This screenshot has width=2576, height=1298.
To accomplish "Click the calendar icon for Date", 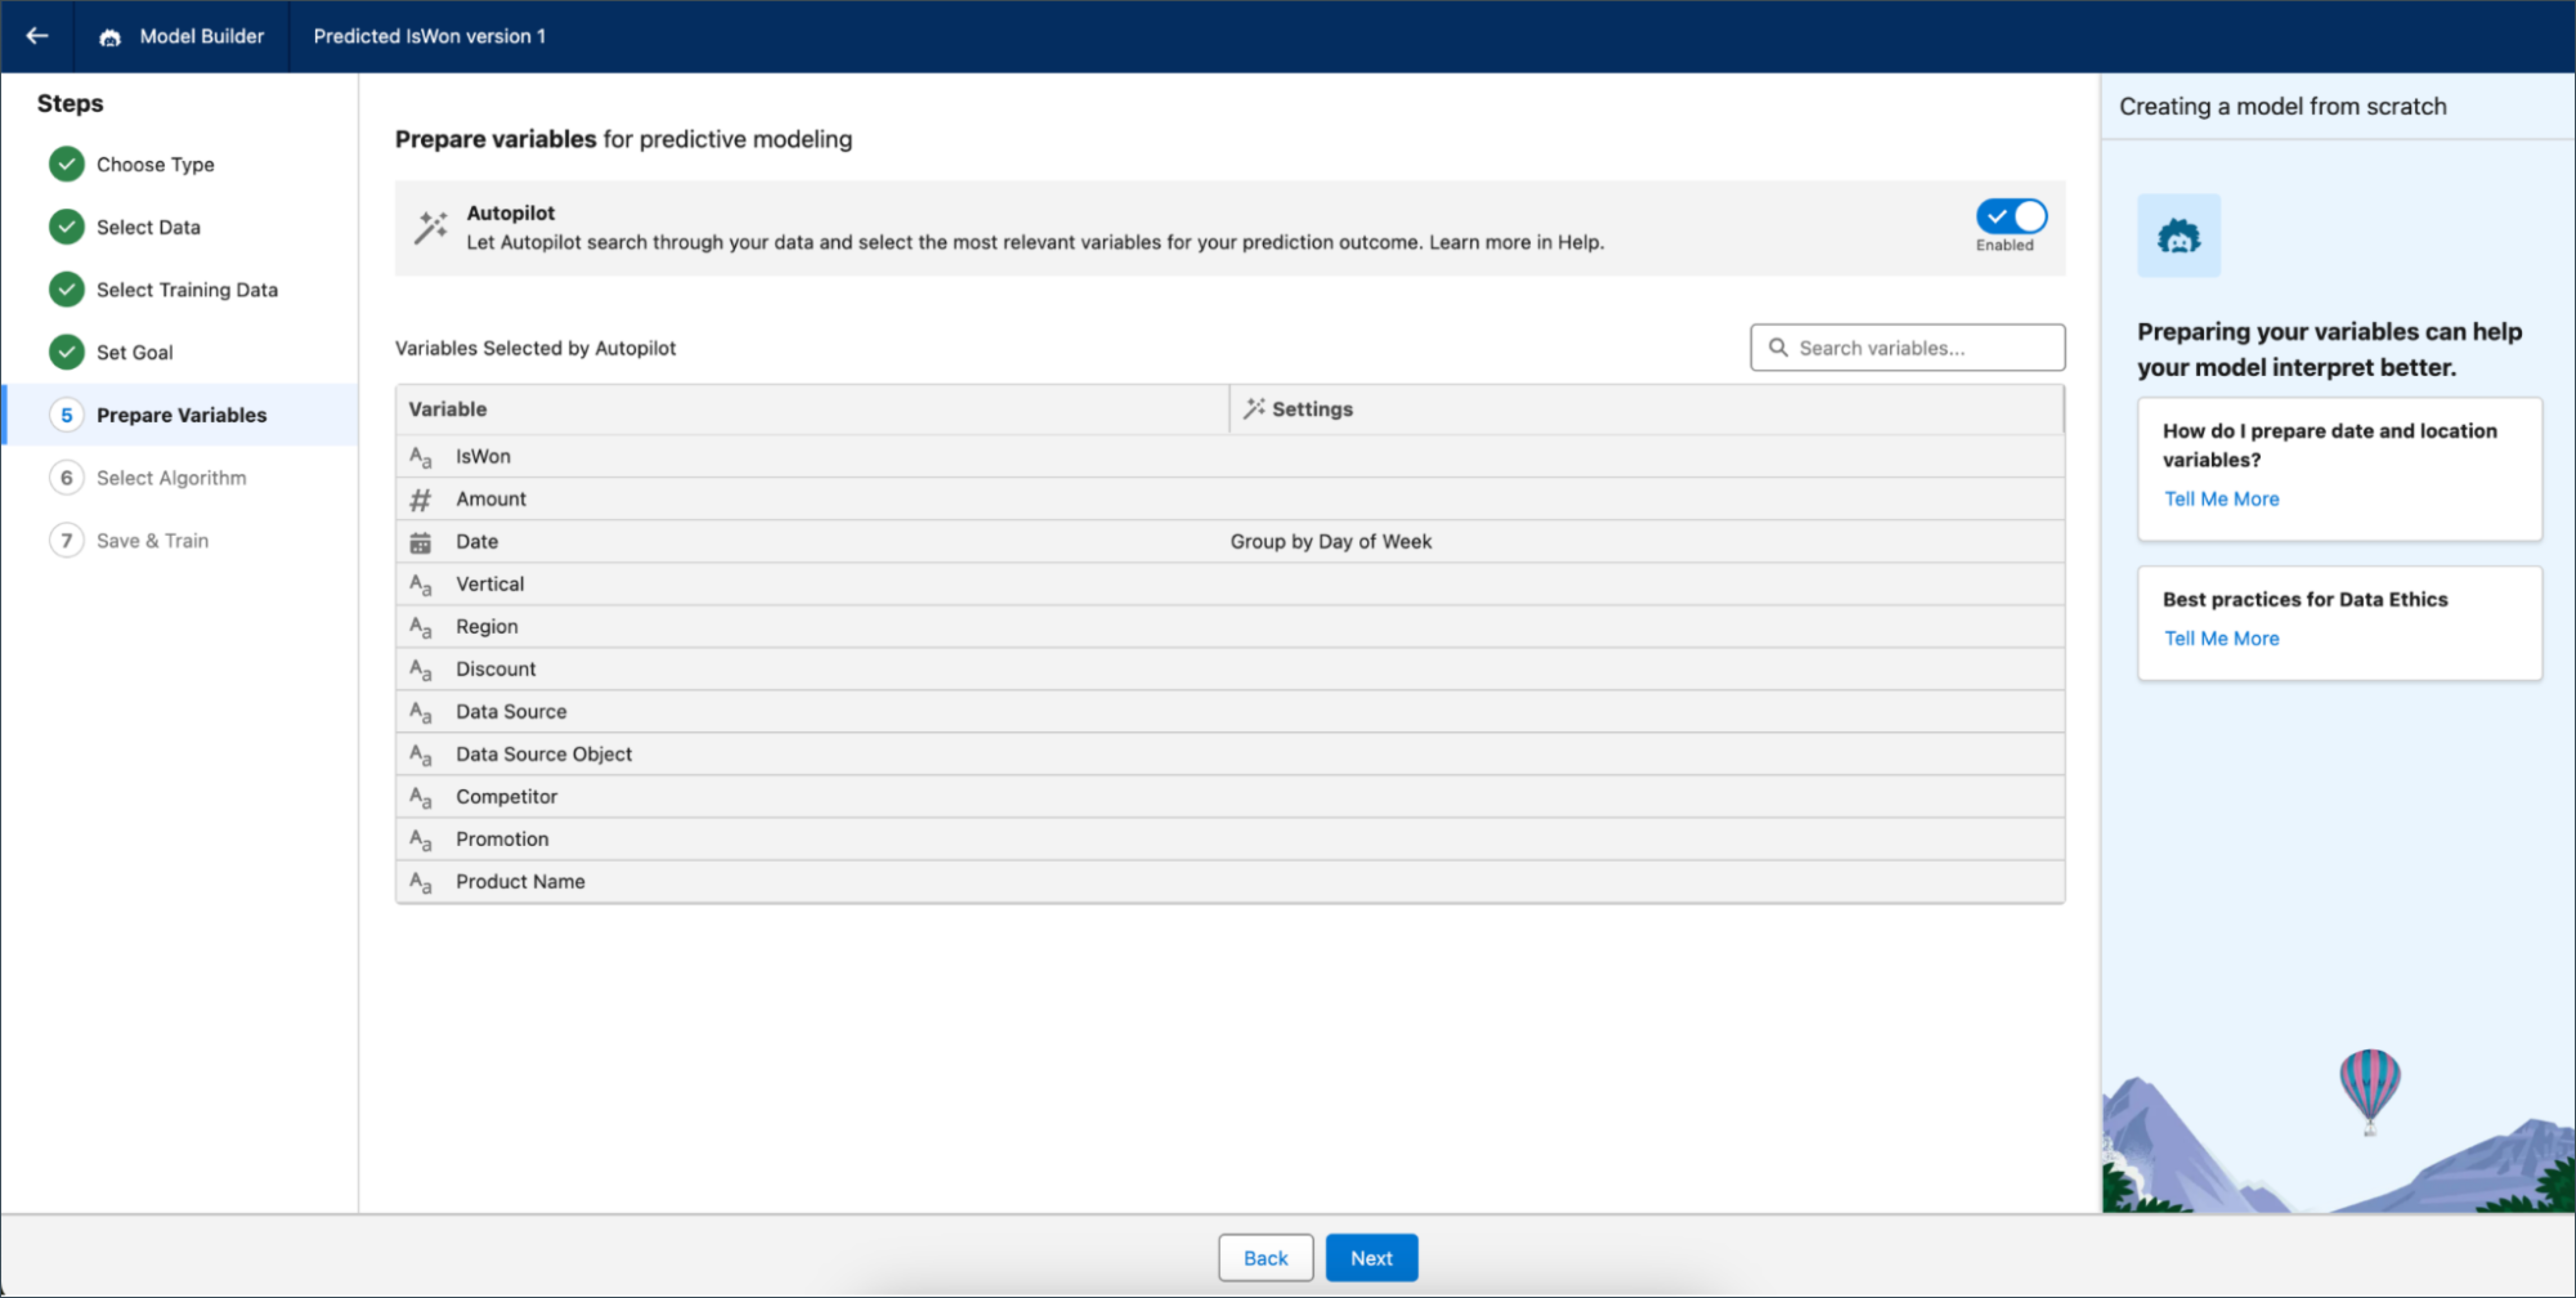I will [x=420, y=542].
